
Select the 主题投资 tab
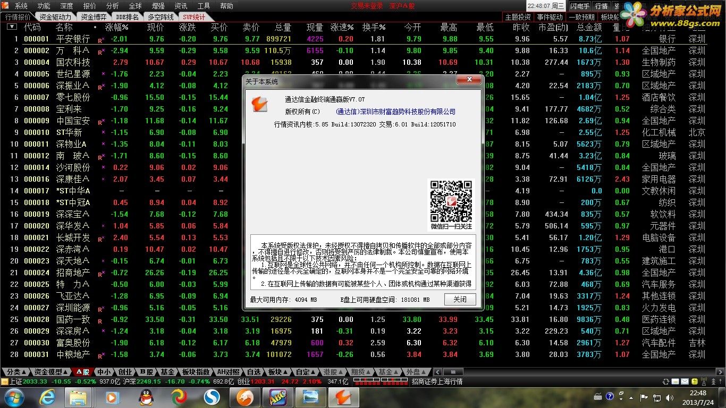[x=518, y=17]
